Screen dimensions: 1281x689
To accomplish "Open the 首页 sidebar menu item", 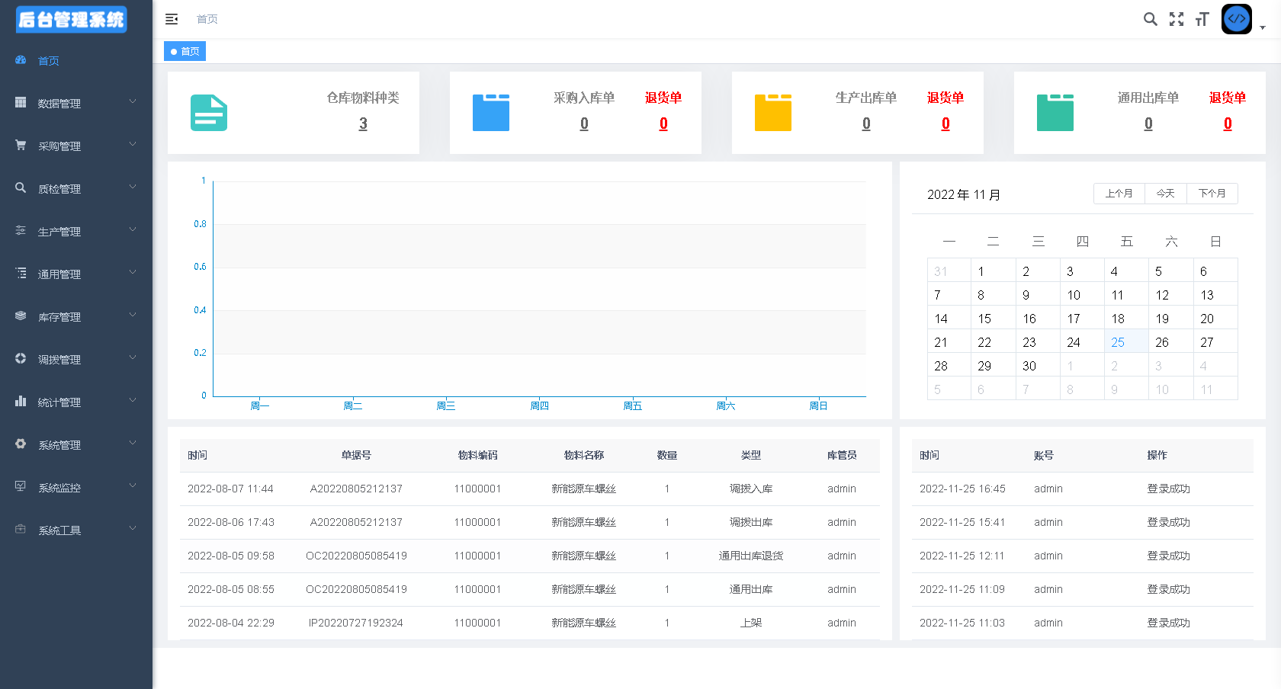I will [x=76, y=61].
